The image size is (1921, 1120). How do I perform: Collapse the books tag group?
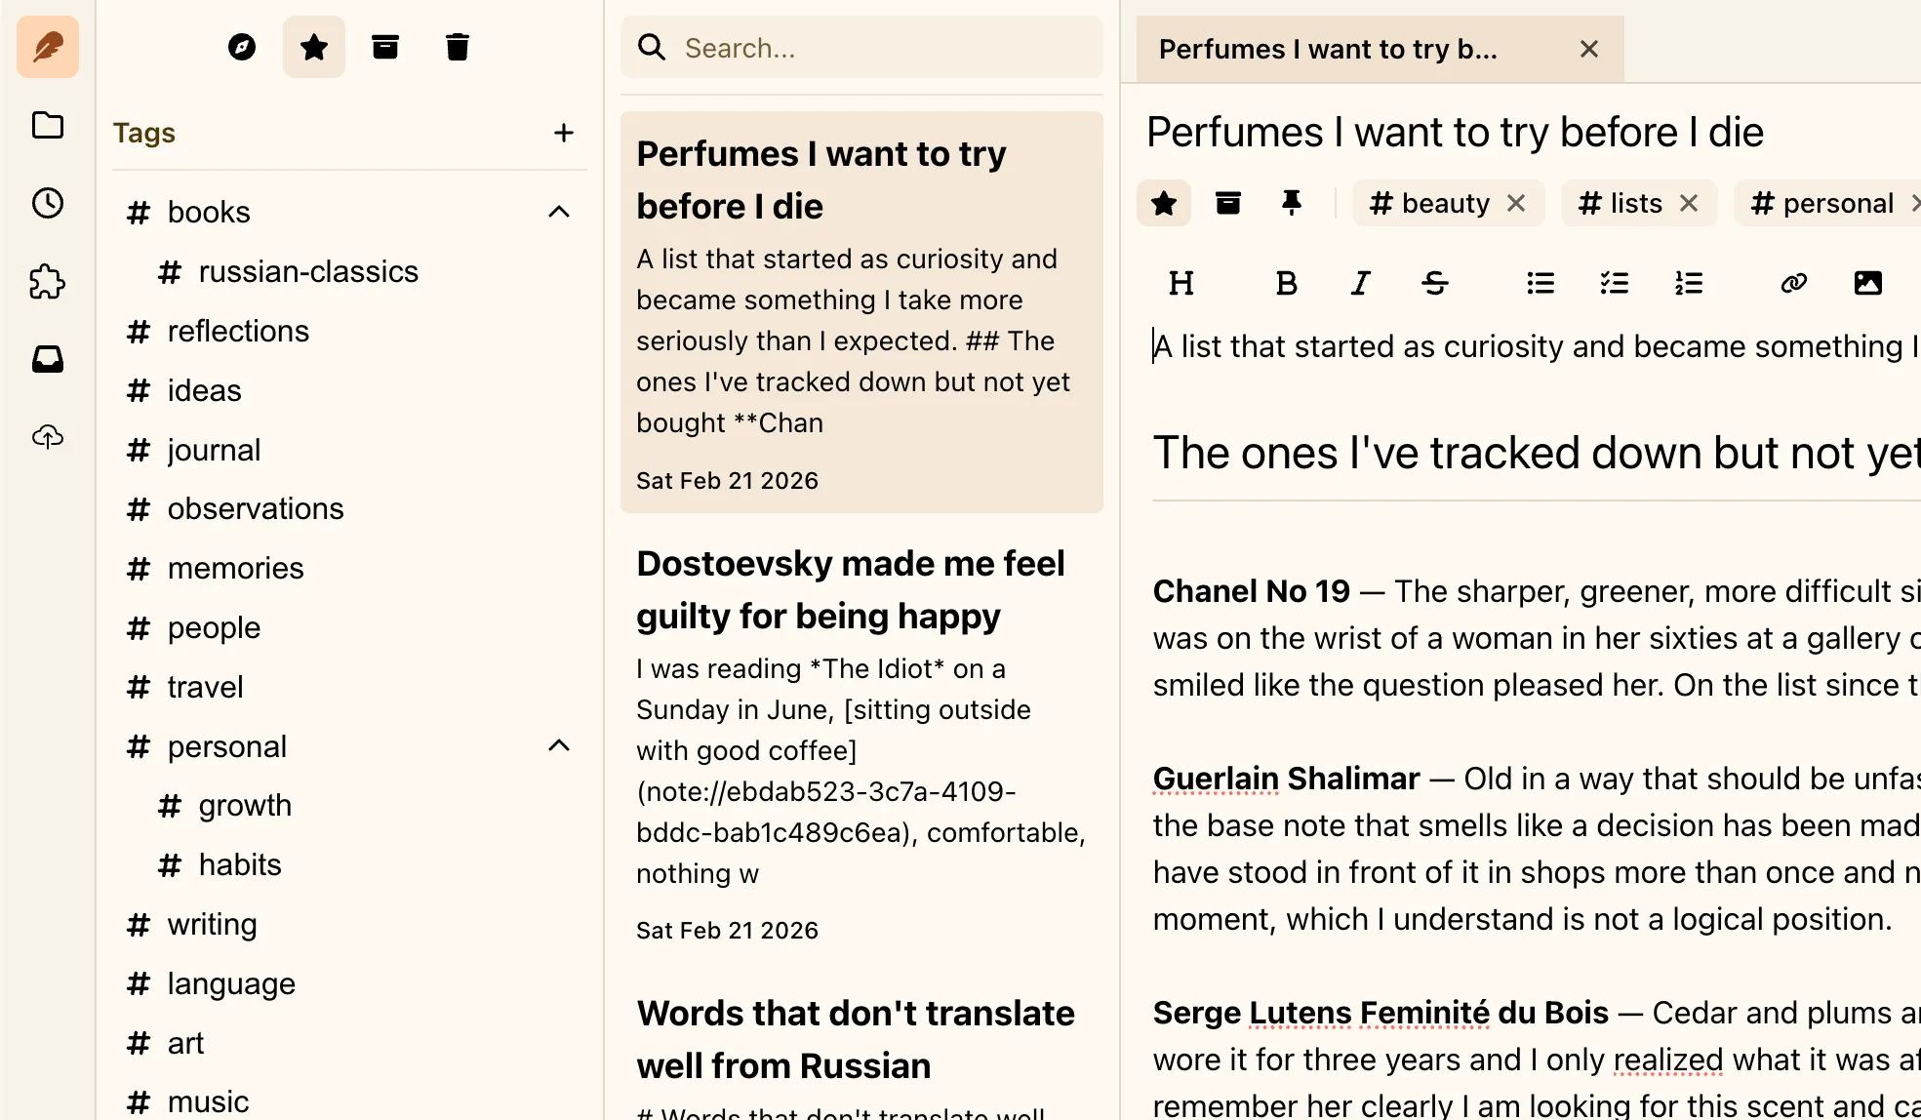[558, 211]
